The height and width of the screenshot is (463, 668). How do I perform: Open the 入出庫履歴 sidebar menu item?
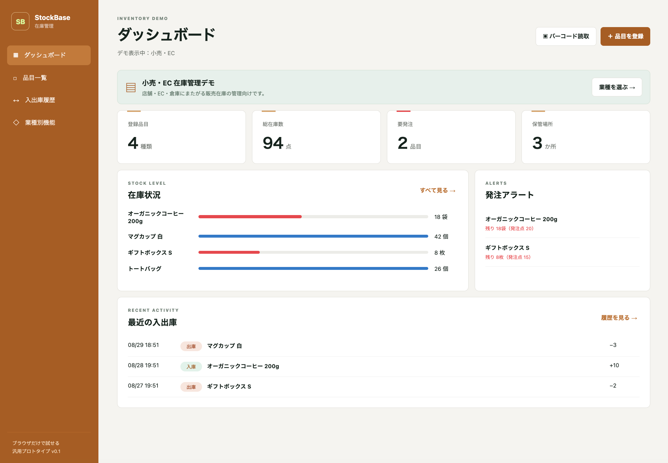coord(49,100)
